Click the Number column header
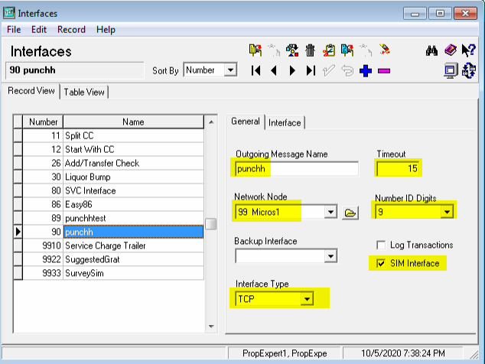This screenshot has width=485, height=364. point(43,122)
